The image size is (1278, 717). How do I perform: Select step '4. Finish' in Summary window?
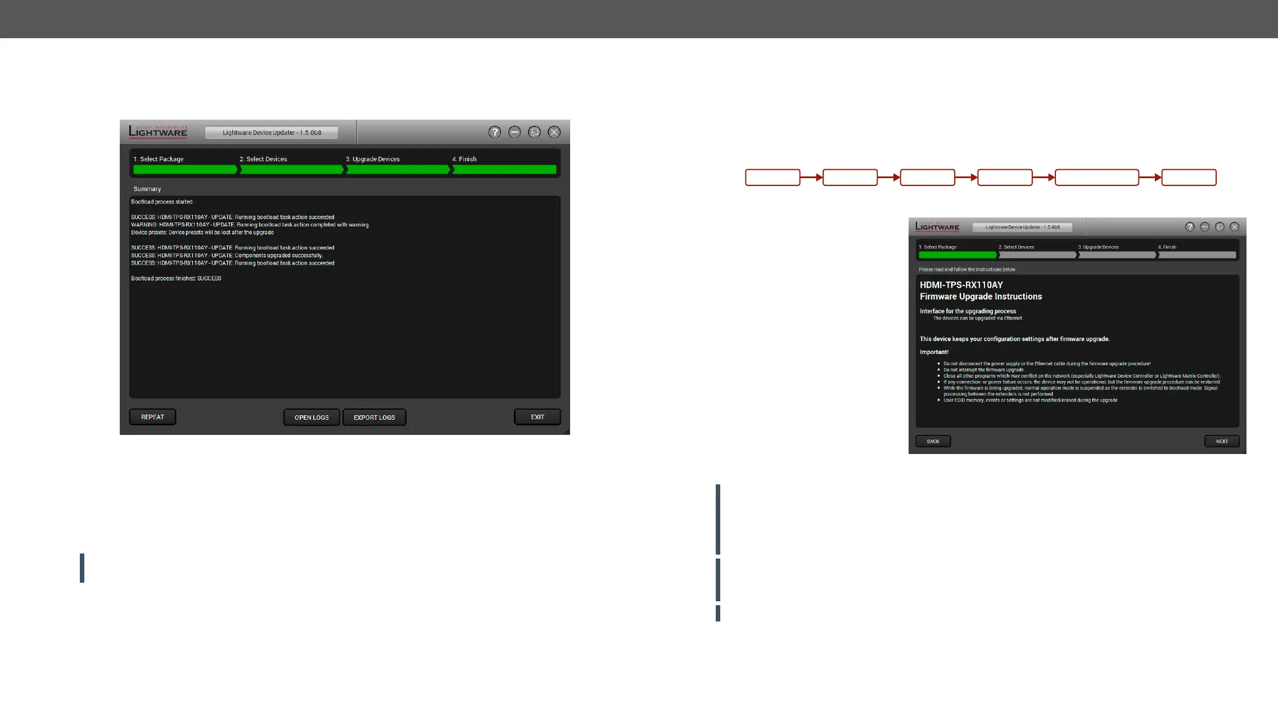464,159
